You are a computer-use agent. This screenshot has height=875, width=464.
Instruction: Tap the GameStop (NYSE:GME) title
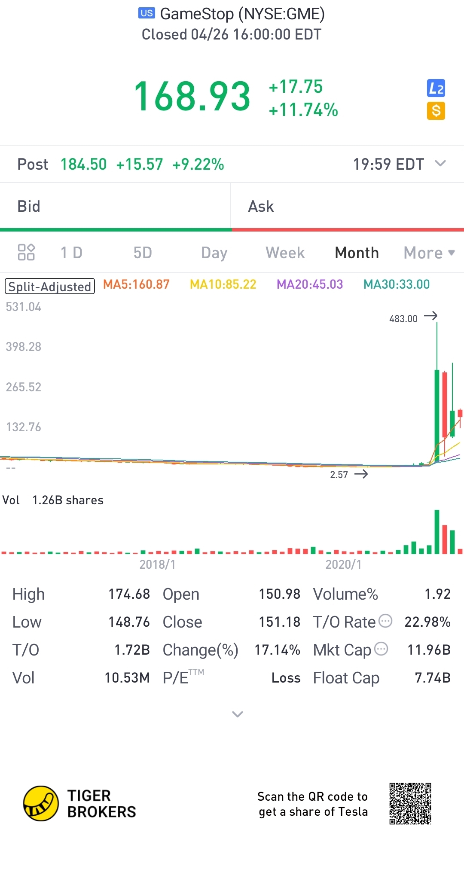(x=242, y=14)
